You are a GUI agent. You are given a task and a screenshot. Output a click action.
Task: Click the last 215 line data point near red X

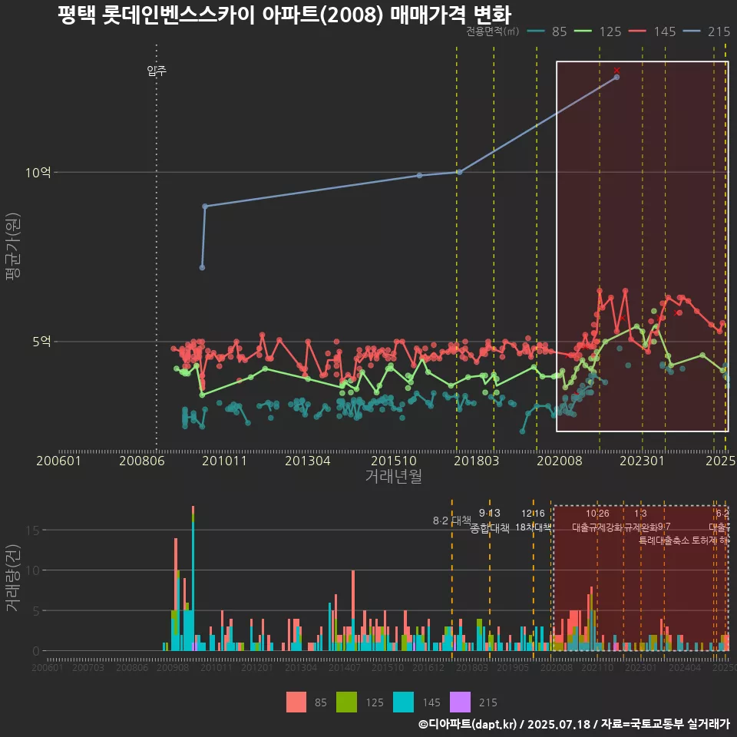(616, 77)
